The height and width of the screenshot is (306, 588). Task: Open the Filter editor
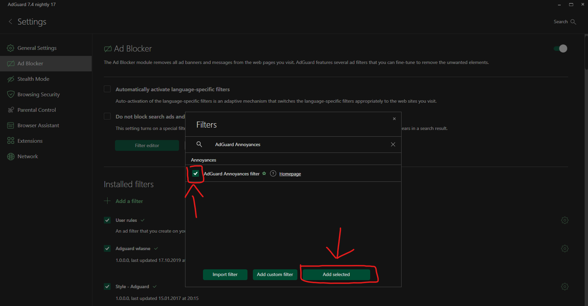pos(147,145)
